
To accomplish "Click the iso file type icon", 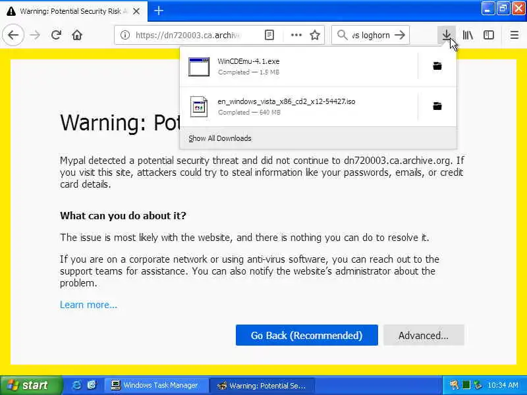I will [199, 107].
